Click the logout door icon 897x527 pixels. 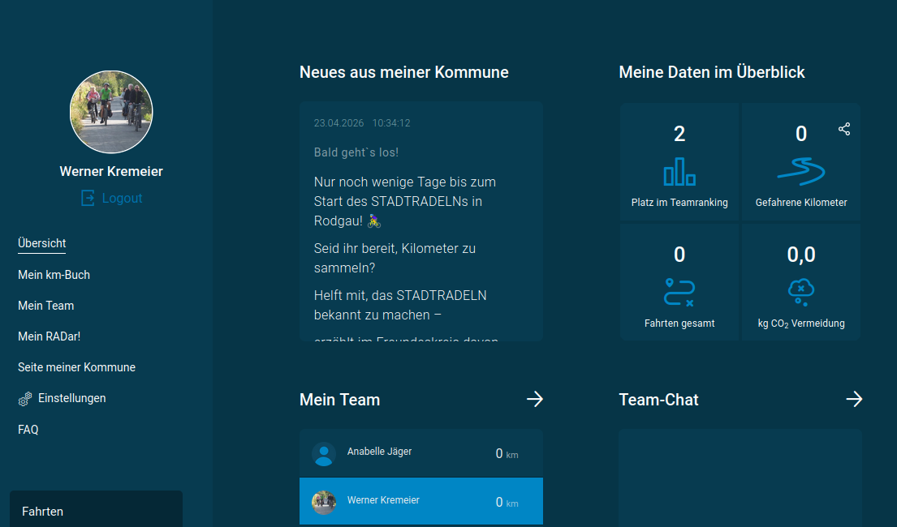pos(88,198)
